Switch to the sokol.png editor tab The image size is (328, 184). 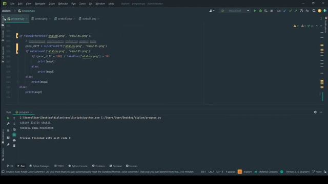[x=41, y=19]
